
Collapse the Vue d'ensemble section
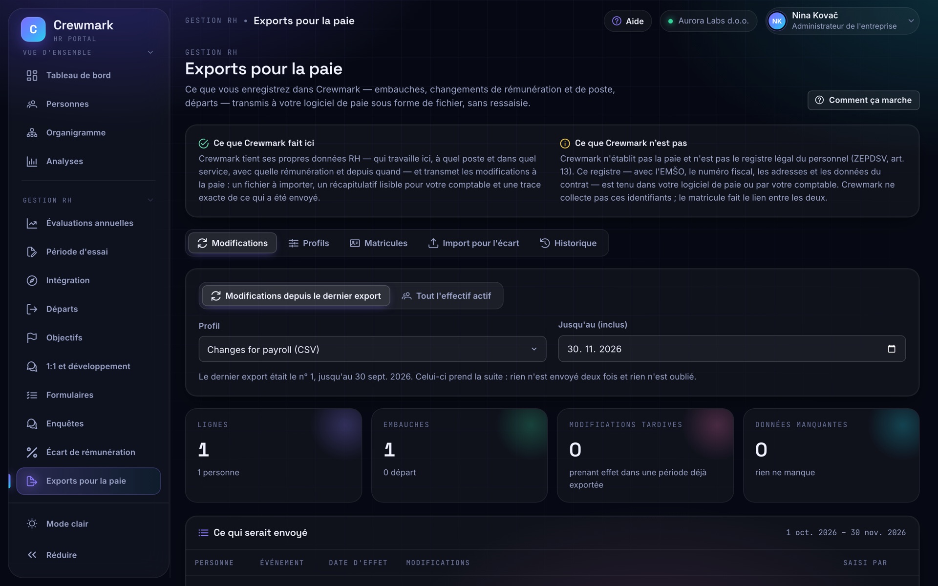(150, 52)
